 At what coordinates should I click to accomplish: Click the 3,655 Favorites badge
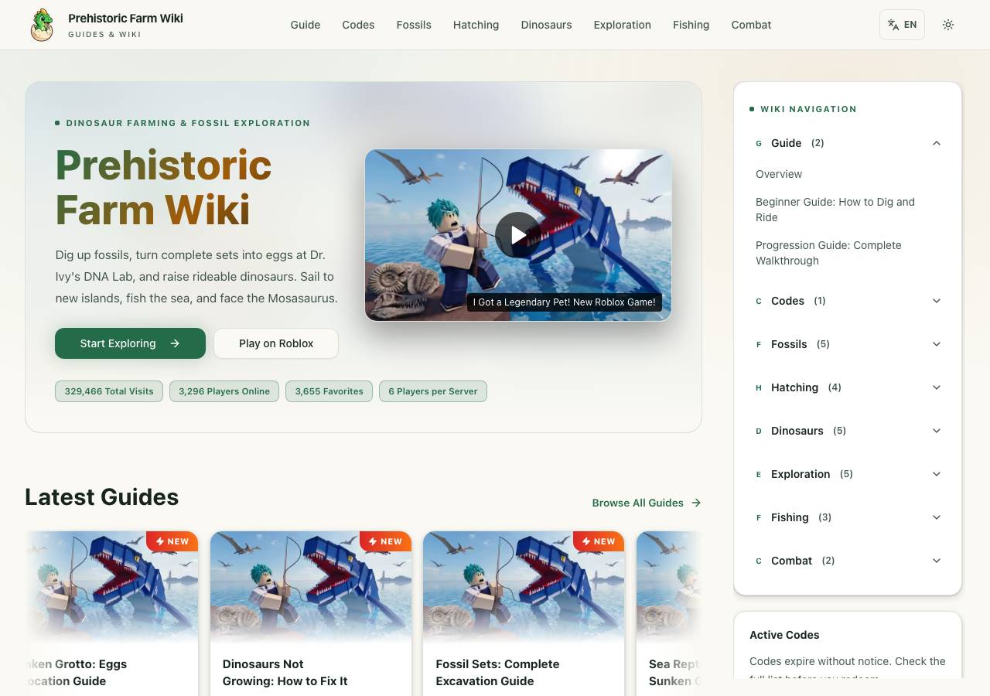click(329, 391)
